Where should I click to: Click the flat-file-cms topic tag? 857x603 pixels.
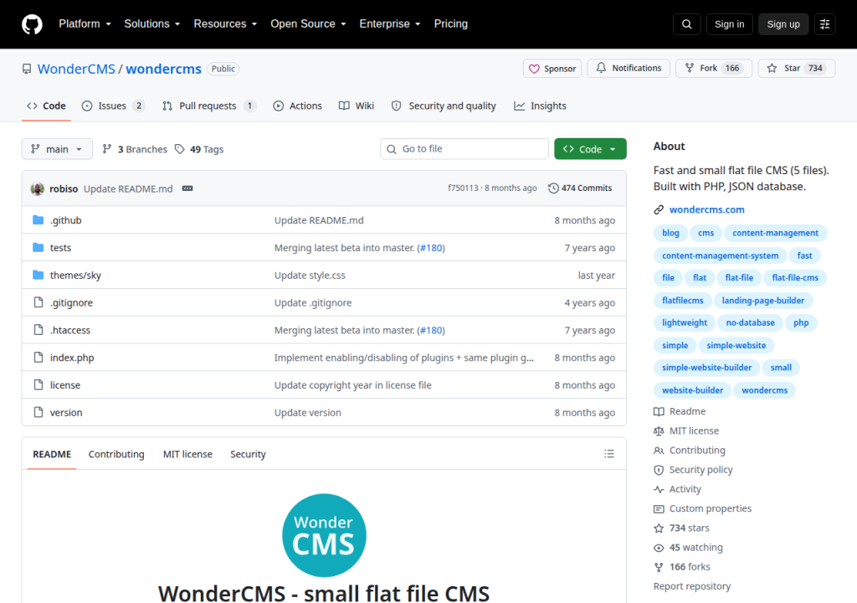(795, 278)
